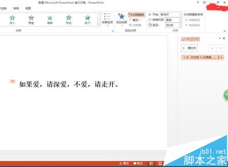Viewport: 228px width, 167px height.
Task: Choose the 擦除 wipe animation effect
Action: pyautogui.click(x=50, y=20)
